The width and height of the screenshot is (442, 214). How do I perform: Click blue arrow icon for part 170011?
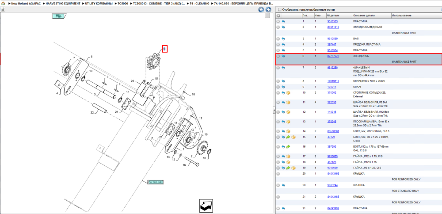(283, 87)
